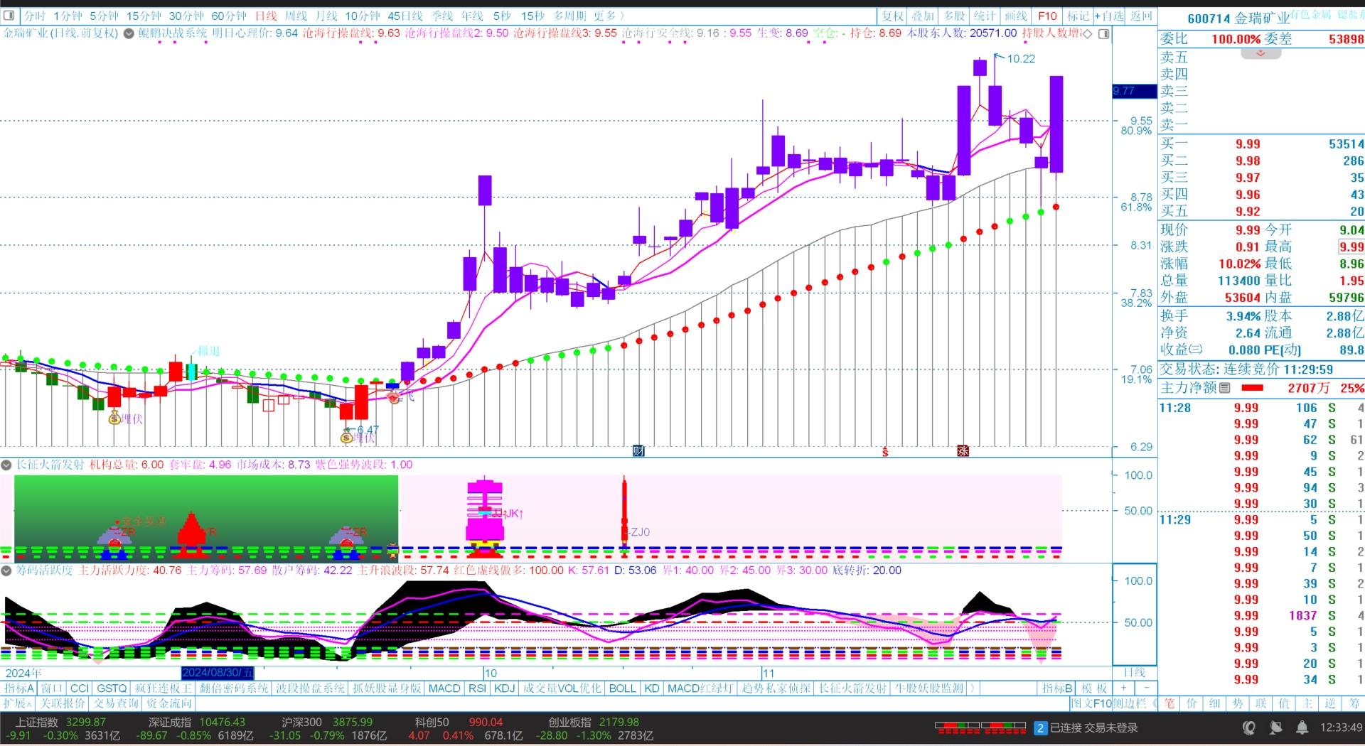Click the 日线 period label at axis corner

[x=1134, y=672]
